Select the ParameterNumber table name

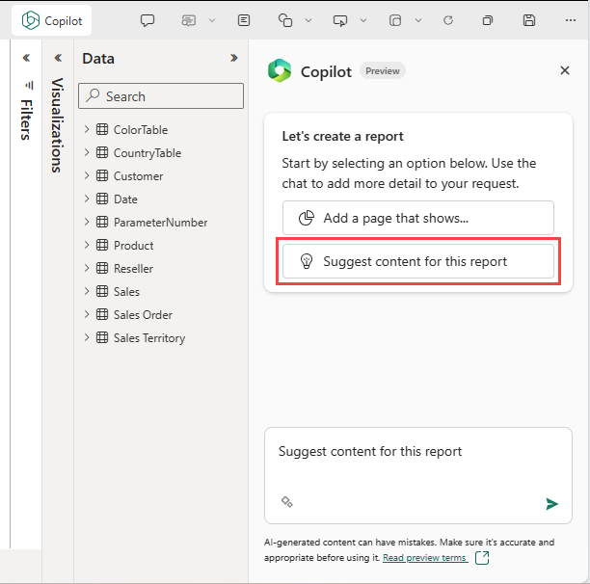pos(161,223)
